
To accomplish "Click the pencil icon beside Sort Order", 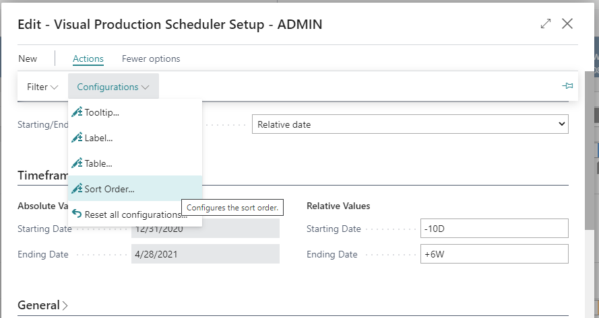I will (77, 189).
